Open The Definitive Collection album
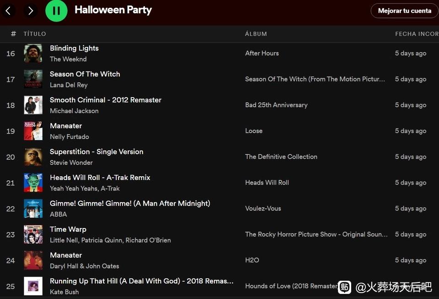The height and width of the screenshot is (299, 439). (x=281, y=157)
